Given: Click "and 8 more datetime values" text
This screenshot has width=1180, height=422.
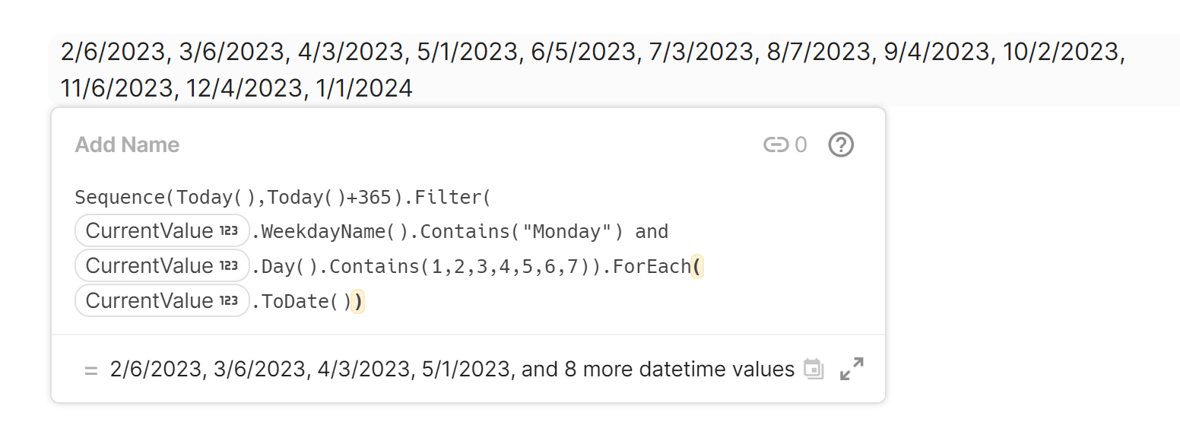Looking at the screenshot, I should click(x=658, y=370).
